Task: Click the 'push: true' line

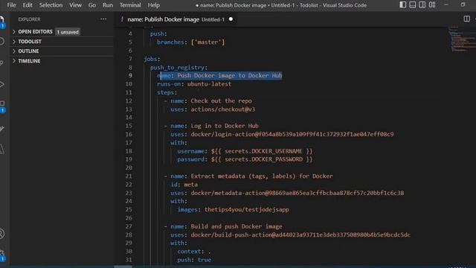Action: [194, 260]
